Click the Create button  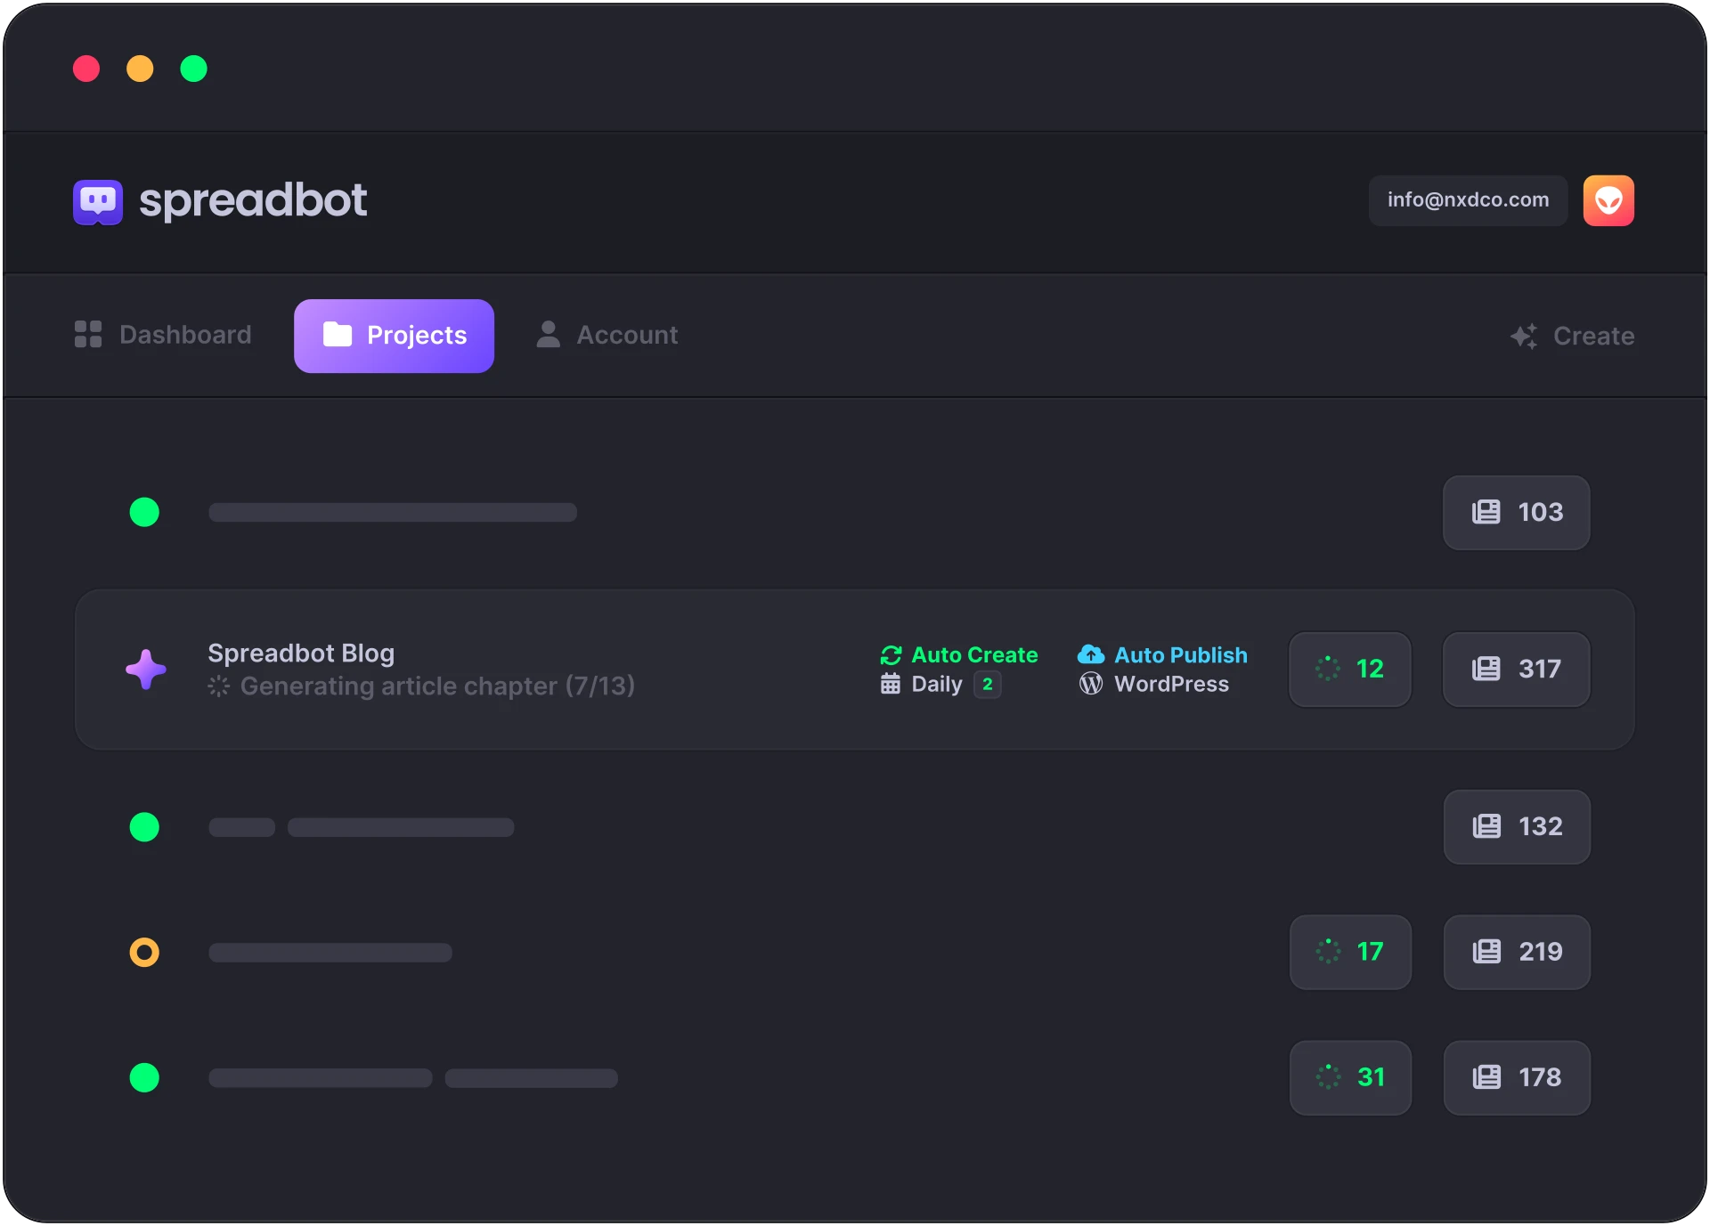[x=1573, y=336]
